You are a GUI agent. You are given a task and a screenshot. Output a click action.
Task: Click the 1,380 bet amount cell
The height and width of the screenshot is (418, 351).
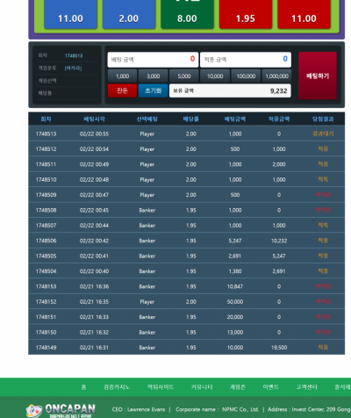(235, 271)
